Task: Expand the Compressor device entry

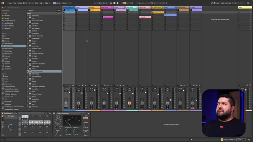Action: [x=28, y=39]
